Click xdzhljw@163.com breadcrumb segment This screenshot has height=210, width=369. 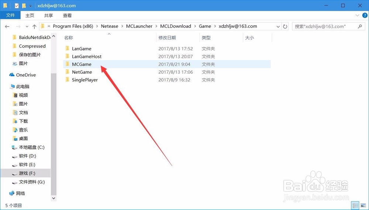[238, 26]
